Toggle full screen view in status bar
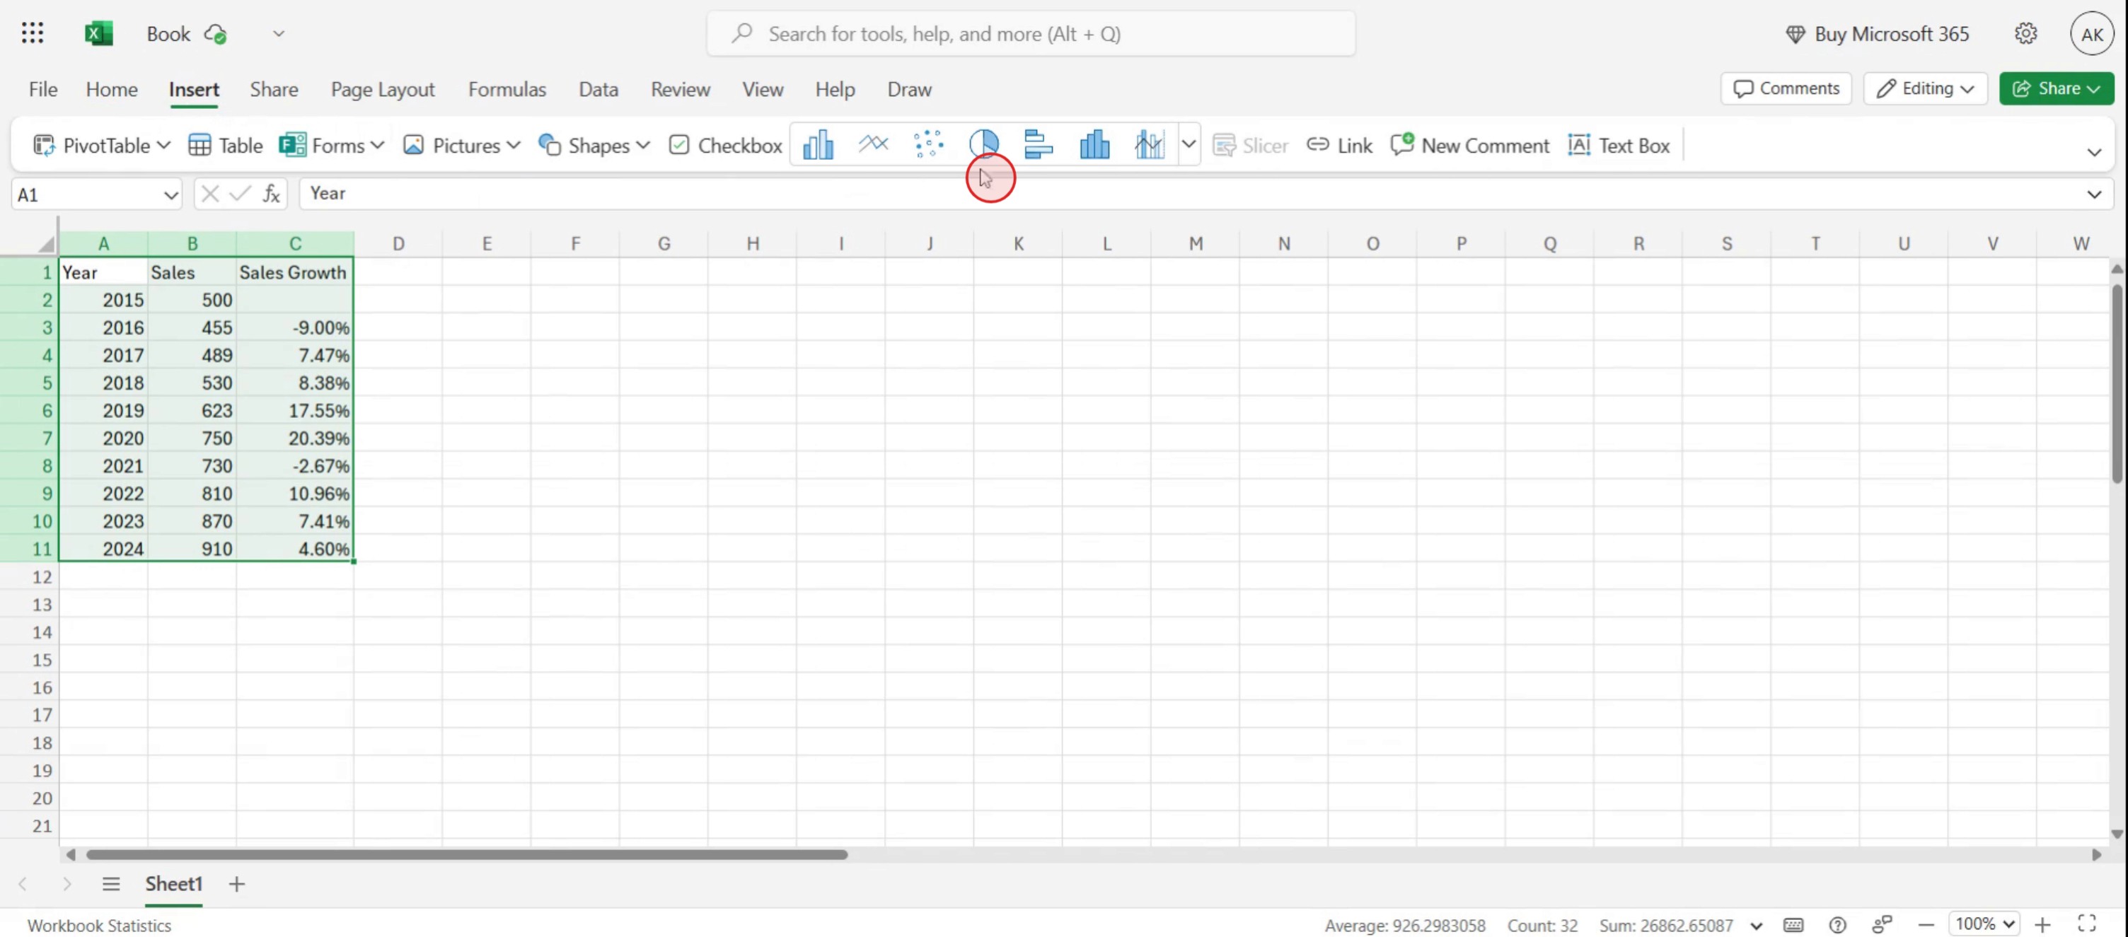Viewport: 2128px width, 937px height. click(2087, 924)
